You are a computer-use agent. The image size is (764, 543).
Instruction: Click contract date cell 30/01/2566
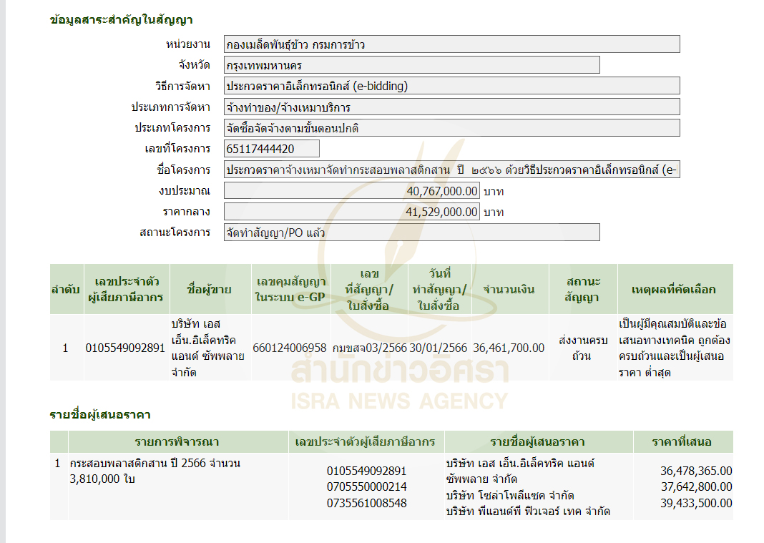(x=438, y=348)
